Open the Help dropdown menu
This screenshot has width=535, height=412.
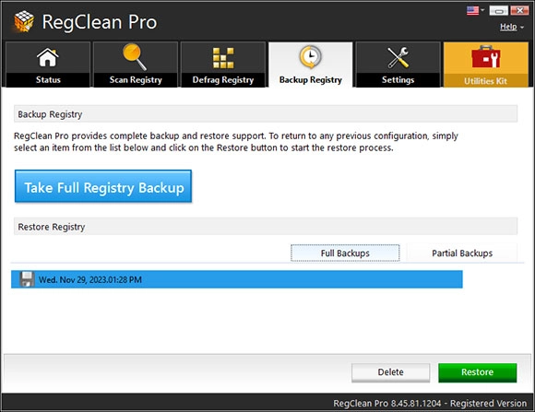[x=511, y=27]
